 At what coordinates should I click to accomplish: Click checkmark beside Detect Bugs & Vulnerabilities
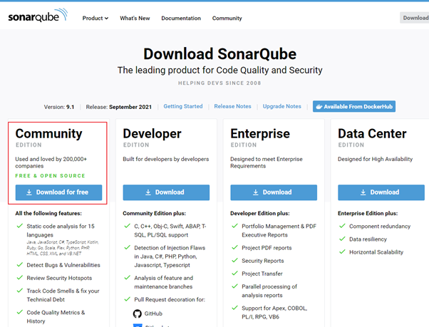coord(20,264)
